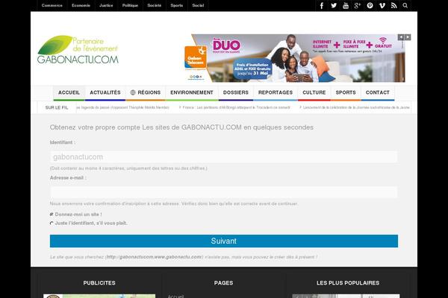Open the Sports main navigation tab
448x298 pixels.
(x=346, y=92)
